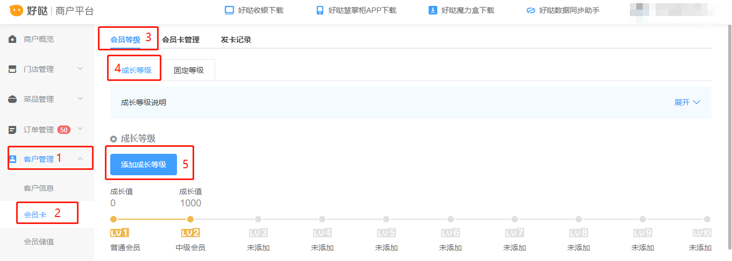Click the 成长值 1000 value
The height and width of the screenshot is (261, 732).
pyautogui.click(x=190, y=203)
